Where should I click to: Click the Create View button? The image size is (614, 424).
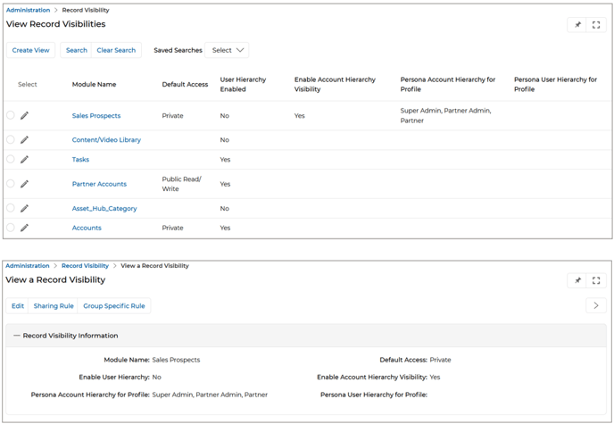[x=30, y=50]
